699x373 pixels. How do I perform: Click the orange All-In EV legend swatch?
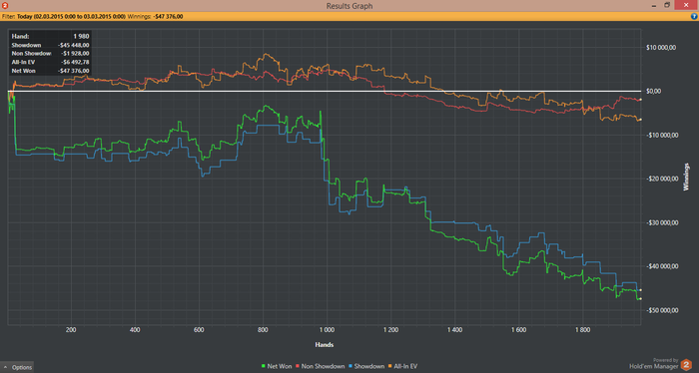click(x=390, y=366)
